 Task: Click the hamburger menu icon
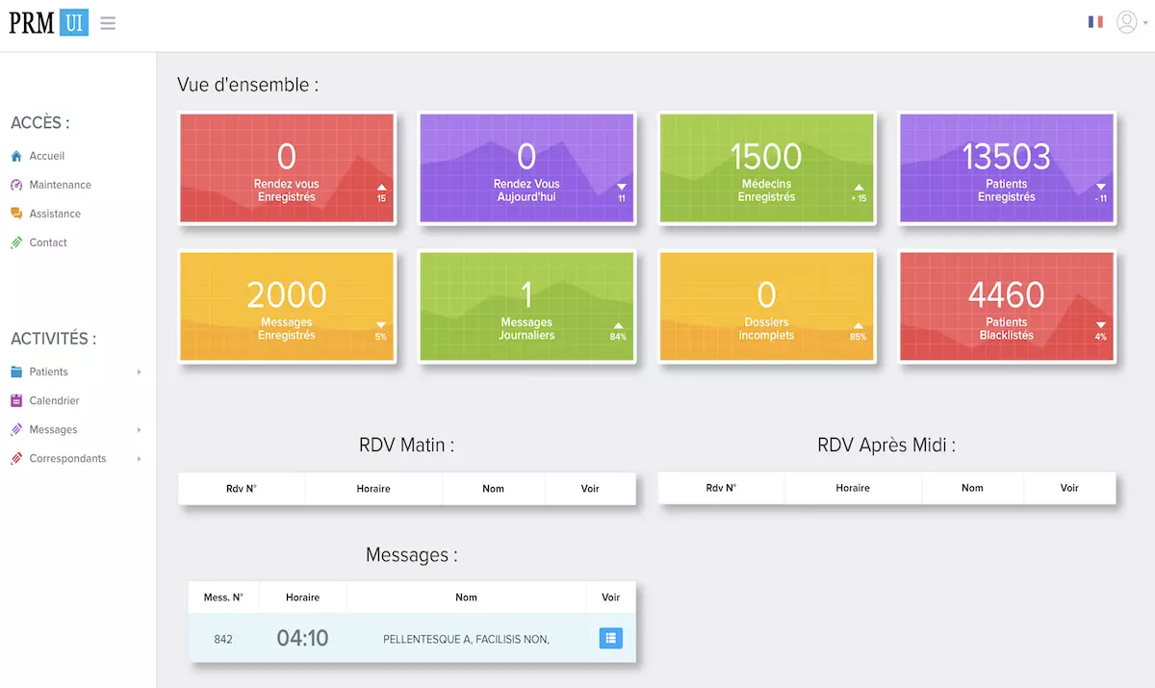[x=108, y=23]
